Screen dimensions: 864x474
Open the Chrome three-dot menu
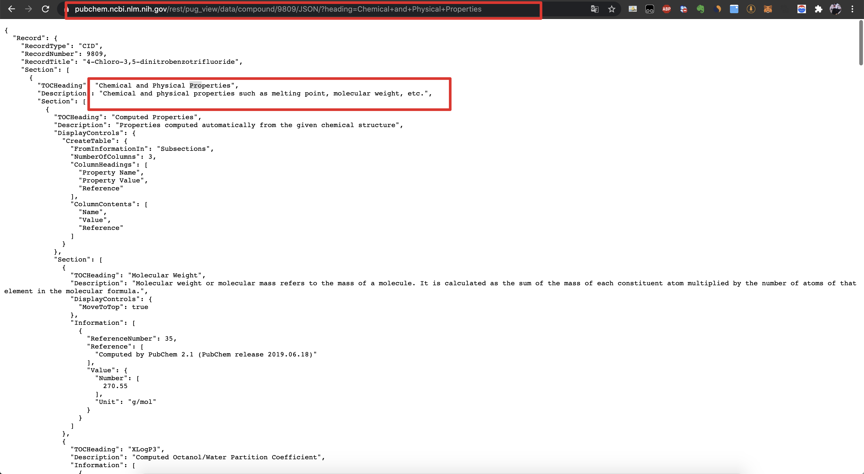[853, 9]
